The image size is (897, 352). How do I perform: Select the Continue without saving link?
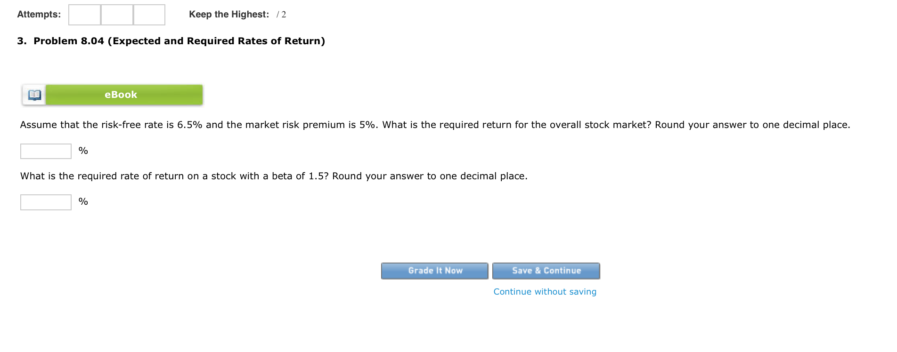click(x=545, y=291)
